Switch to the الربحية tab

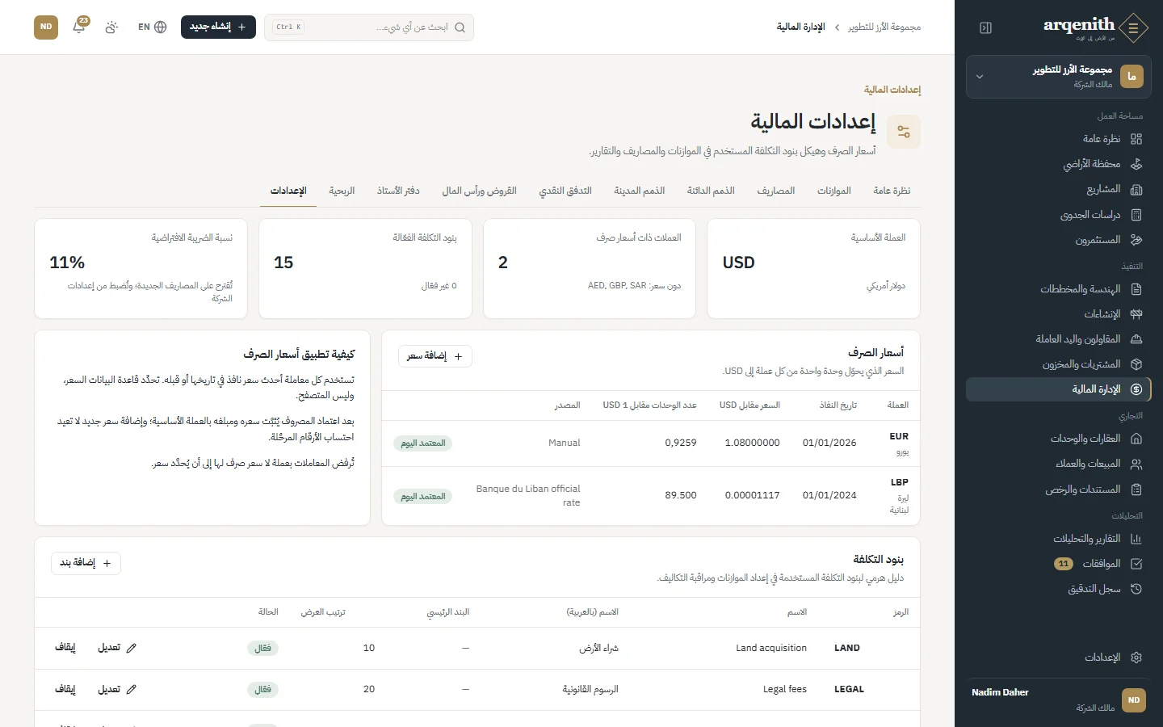pyautogui.click(x=342, y=191)
